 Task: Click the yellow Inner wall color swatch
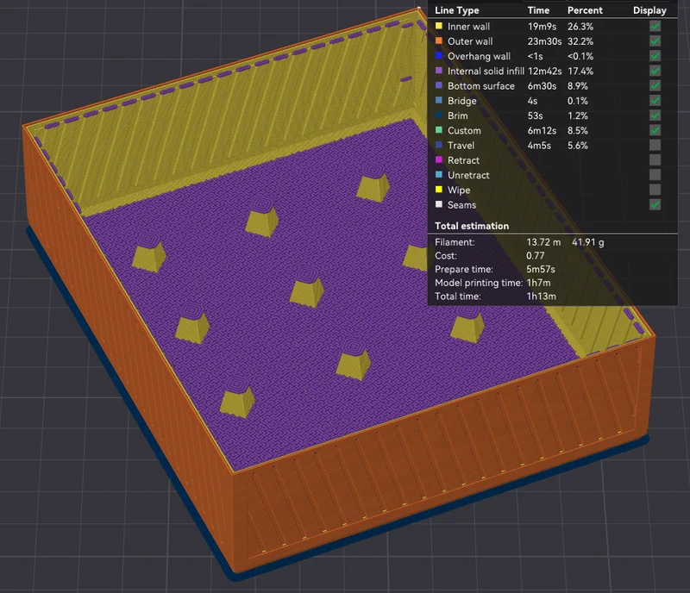pyautogui.click(x=439, y=26)
